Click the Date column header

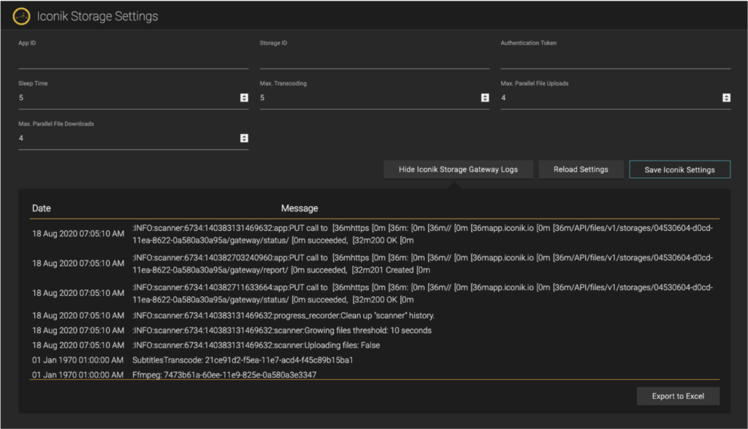click(x=42, y=208)
